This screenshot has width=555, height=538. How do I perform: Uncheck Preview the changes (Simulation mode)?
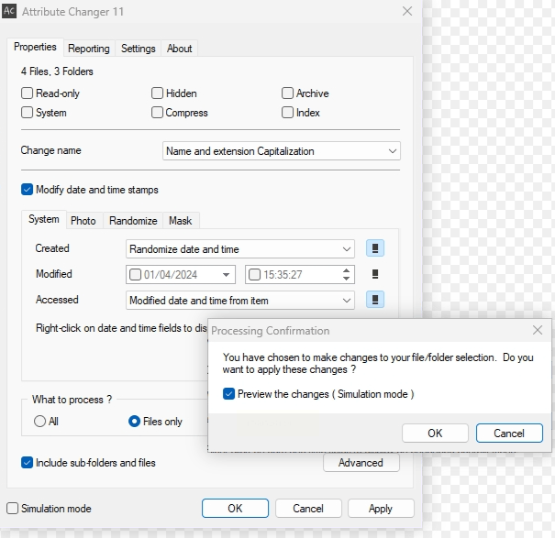(228, 394)
